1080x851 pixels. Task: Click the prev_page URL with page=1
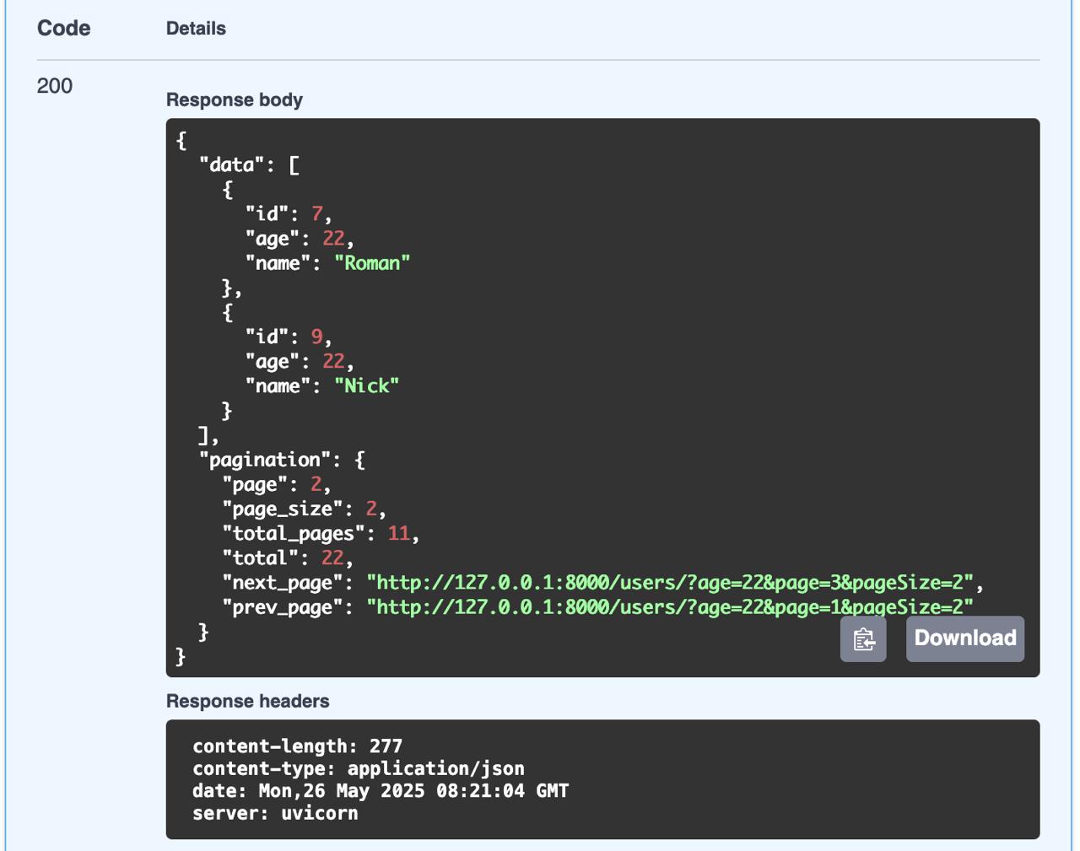pyautogui.click(x=669, y=607)
